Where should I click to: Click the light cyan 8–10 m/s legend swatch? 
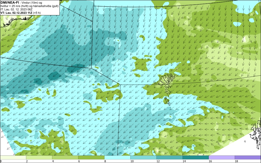pos(117,157)
